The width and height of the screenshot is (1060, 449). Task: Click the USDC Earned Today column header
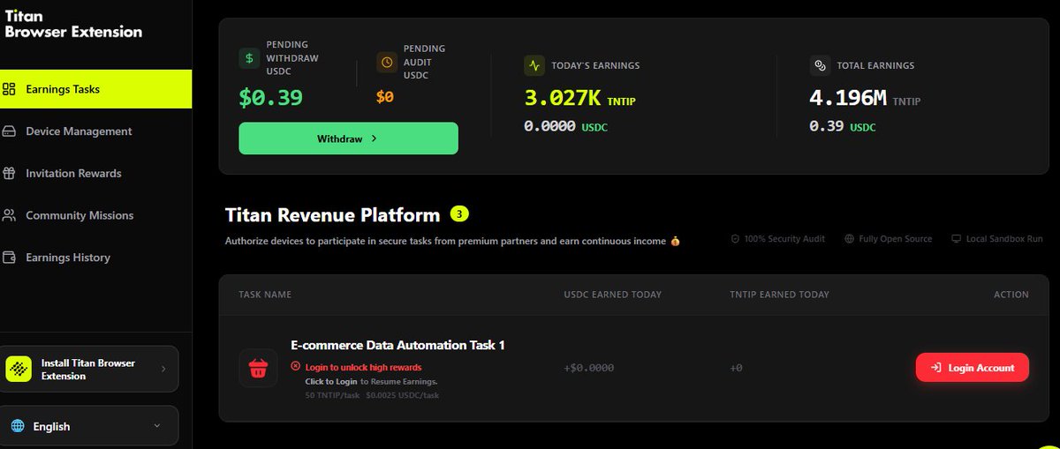(x=613, y=295)
